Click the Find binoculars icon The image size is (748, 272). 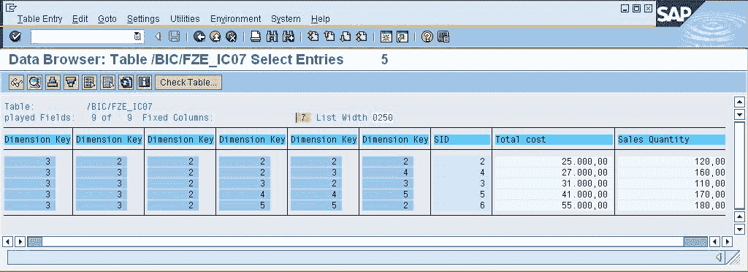(x=272, y=37)
